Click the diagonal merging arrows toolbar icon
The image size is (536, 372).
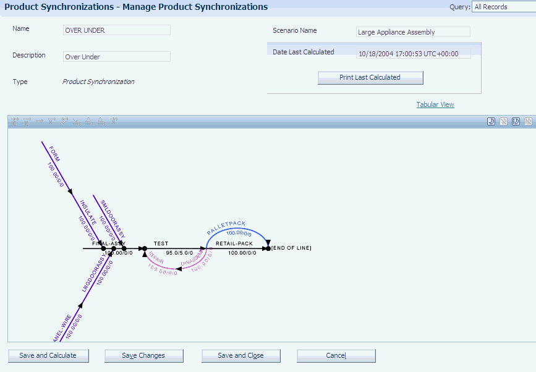tap(77, 122)
